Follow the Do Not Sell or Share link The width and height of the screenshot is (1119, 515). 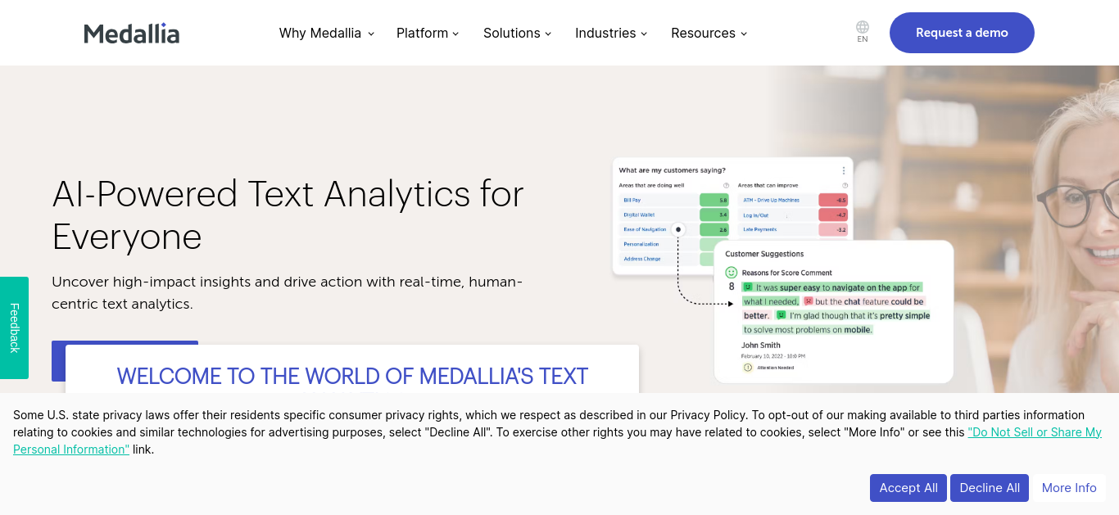(1035, 432)
